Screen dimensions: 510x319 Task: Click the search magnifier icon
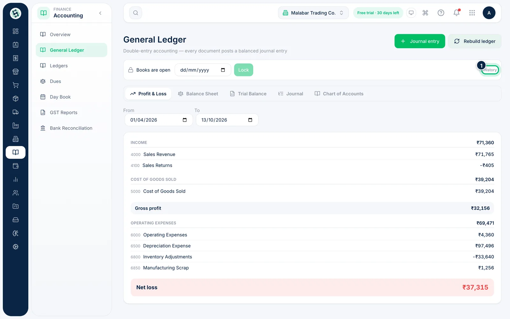tap(135, 13)
